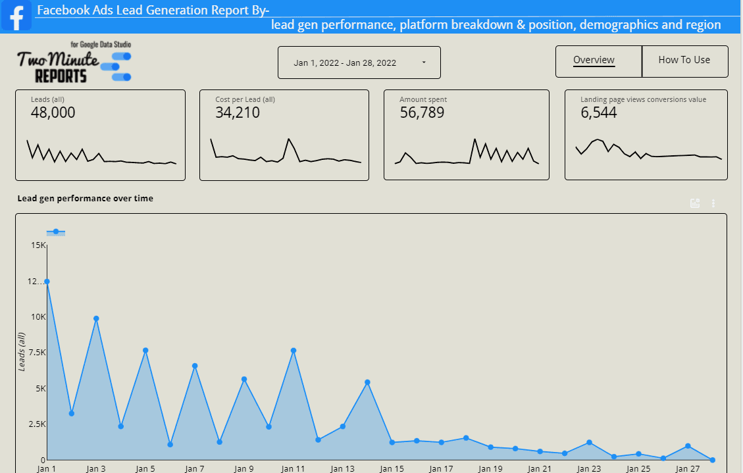The image size is (743, 473).
Task: Expand the date range dropdown arrow
Action: point(424,62)
